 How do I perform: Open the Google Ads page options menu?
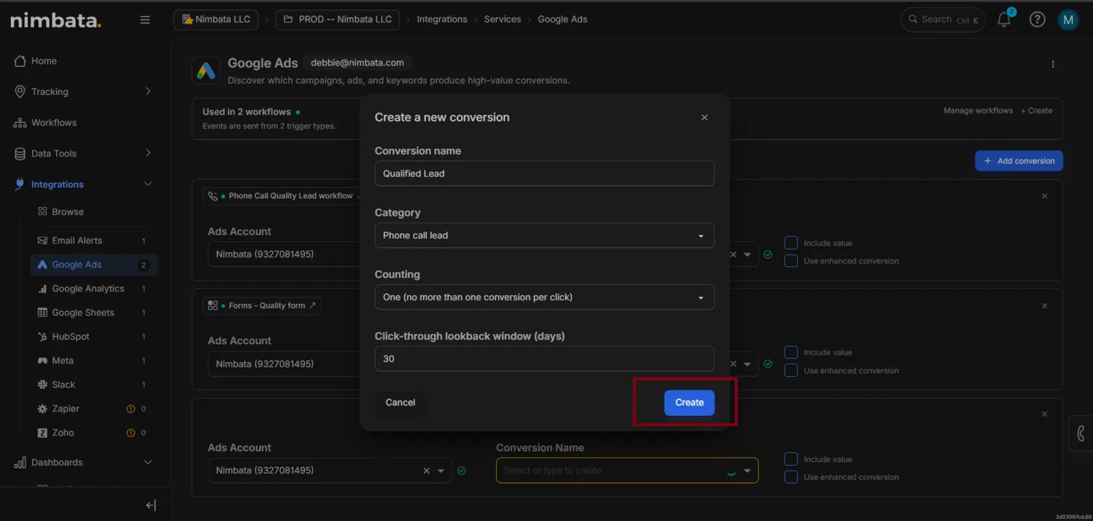tap(1053, 64)
